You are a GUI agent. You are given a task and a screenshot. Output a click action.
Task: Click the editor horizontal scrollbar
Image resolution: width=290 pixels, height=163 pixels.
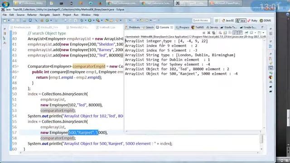139,153
